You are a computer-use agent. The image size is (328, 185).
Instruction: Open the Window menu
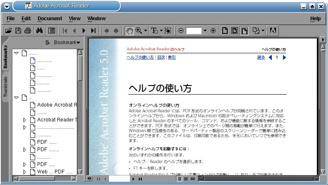(x=96, y=19)
